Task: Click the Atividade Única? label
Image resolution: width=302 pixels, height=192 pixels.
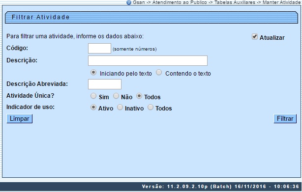Action: [30, 96]
